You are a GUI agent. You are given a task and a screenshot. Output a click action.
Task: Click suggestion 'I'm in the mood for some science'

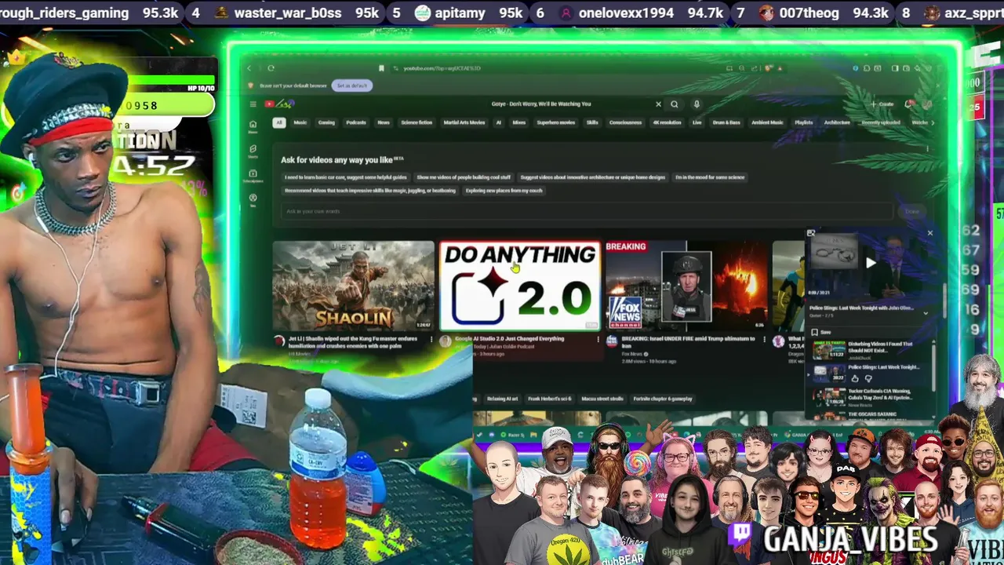710,177
